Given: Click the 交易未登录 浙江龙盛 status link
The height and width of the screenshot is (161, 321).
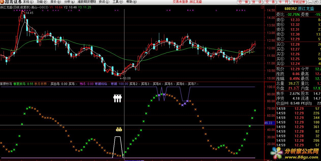Looking at the screenshot, I should click(x=187, y=2).
